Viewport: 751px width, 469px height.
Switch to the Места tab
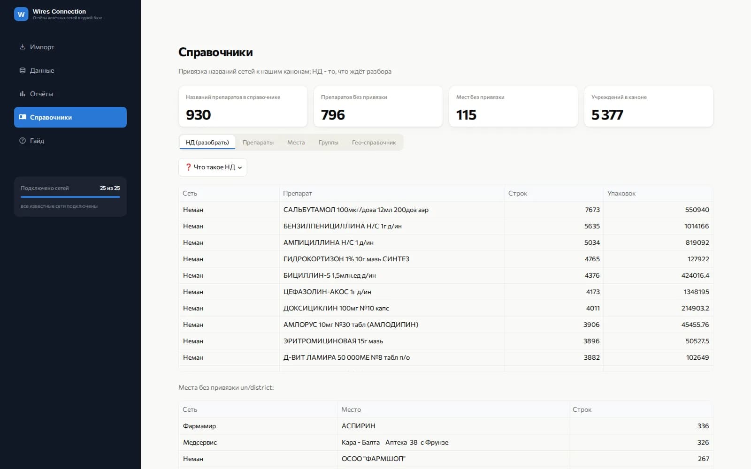point(296,142)
